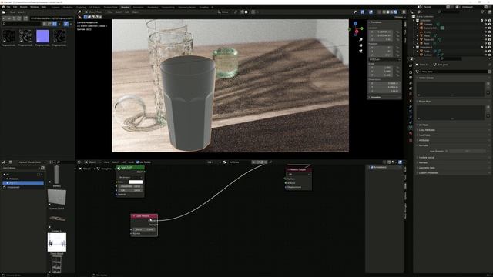493x277 pixels.
Task: Open the Render menu
Action: tap(24, 7)
